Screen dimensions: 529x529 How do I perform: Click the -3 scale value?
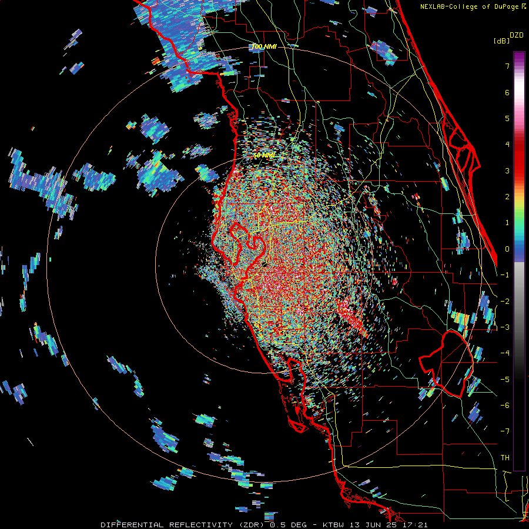[x=505, y=327]
